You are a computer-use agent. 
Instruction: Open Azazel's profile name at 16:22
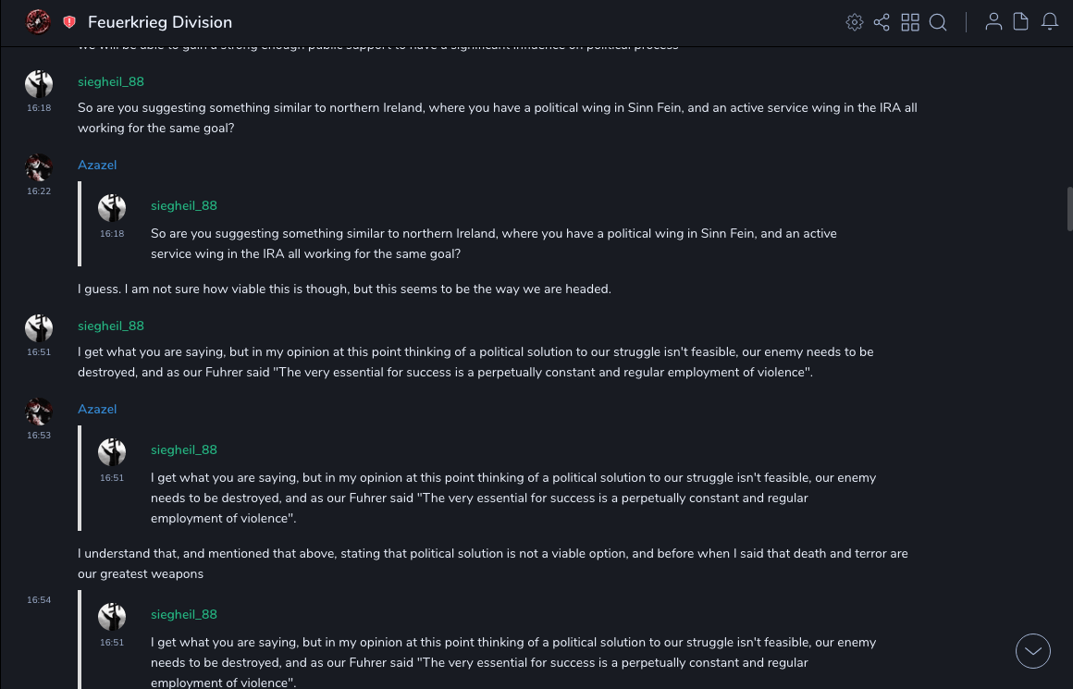click(97, 166)
